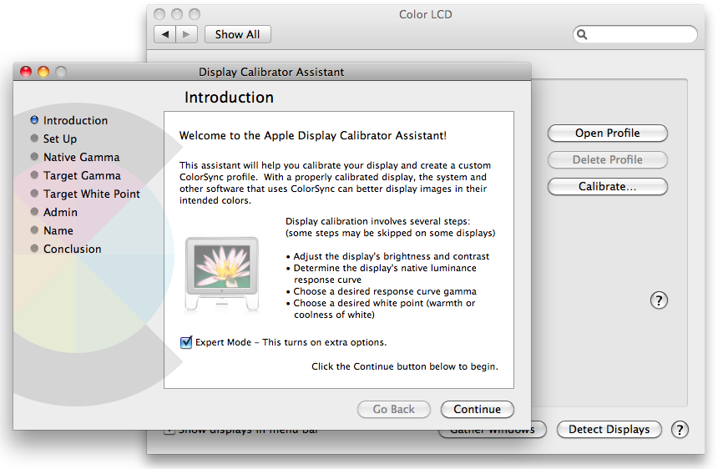Viewport: 718px width, 469px height.
Task: Click the flower monitor illustration
Action: click(x=222, y=274)
